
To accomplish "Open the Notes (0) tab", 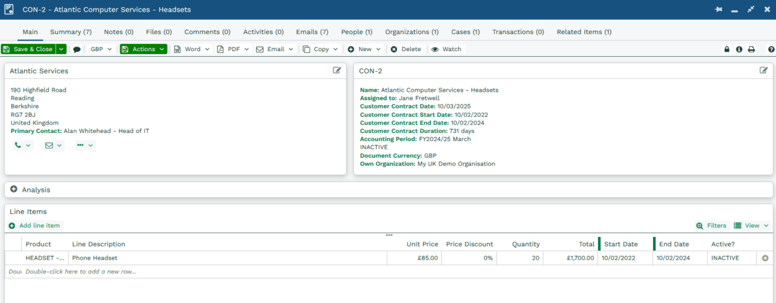I will (118, 32).
